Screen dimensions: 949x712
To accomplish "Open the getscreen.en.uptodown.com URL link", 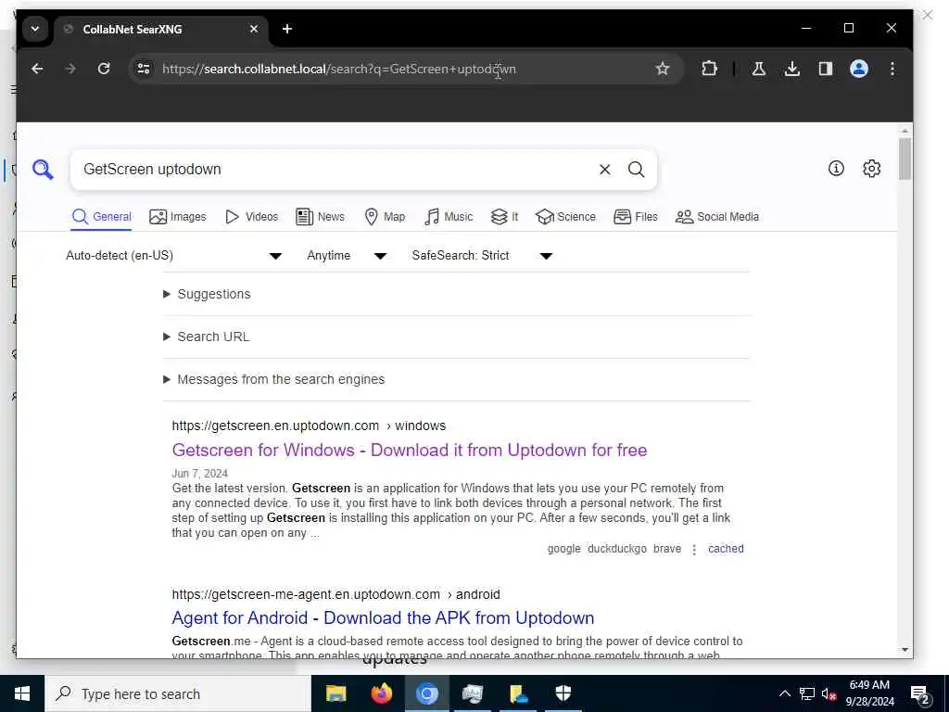I will (309, 426).
